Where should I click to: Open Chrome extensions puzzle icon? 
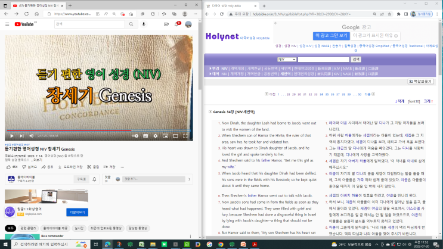(x=399, y=14)
